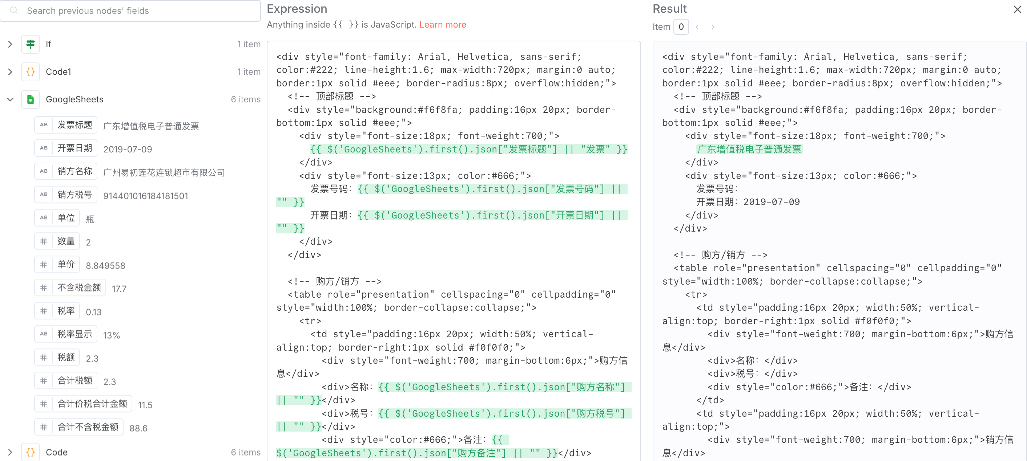This screenshot has width=1027, height=461.
Task: Go to previous result item
Action: [697, 26]
